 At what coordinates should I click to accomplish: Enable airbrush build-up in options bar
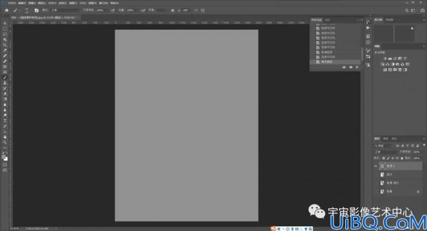click(143, 10)
